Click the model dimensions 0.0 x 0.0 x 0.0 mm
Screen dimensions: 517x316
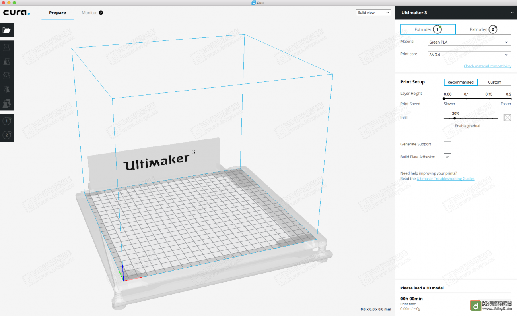click(376, 309)
